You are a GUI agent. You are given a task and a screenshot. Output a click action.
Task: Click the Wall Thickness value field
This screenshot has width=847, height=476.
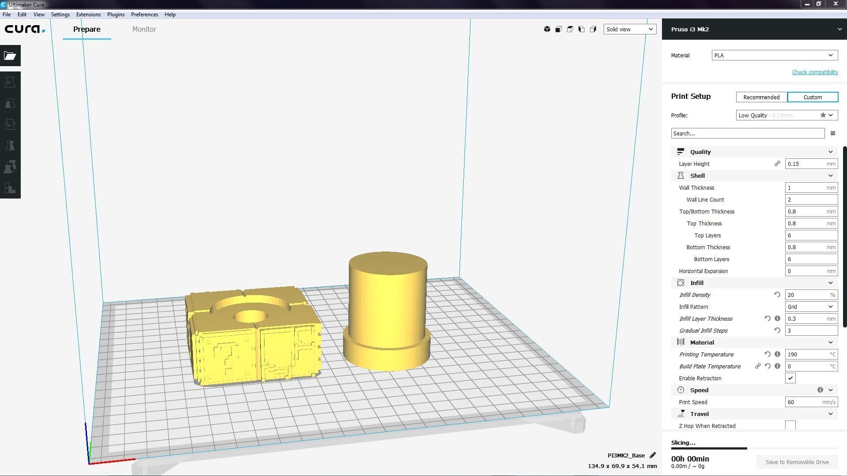click(x=811, y=187)
